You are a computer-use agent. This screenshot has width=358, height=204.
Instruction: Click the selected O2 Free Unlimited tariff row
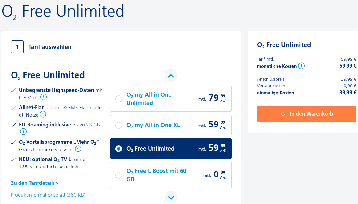[x=171, y=148]
